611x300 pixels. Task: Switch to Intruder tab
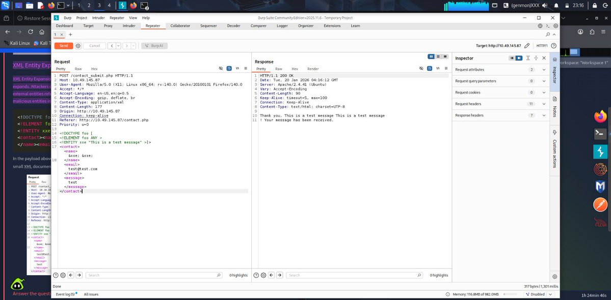[x=129, y=25]
